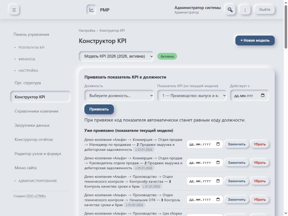This screenshot has height=216, width=288.
Task: Click the Настройка breadcrumb link
Action: point(87,31)
